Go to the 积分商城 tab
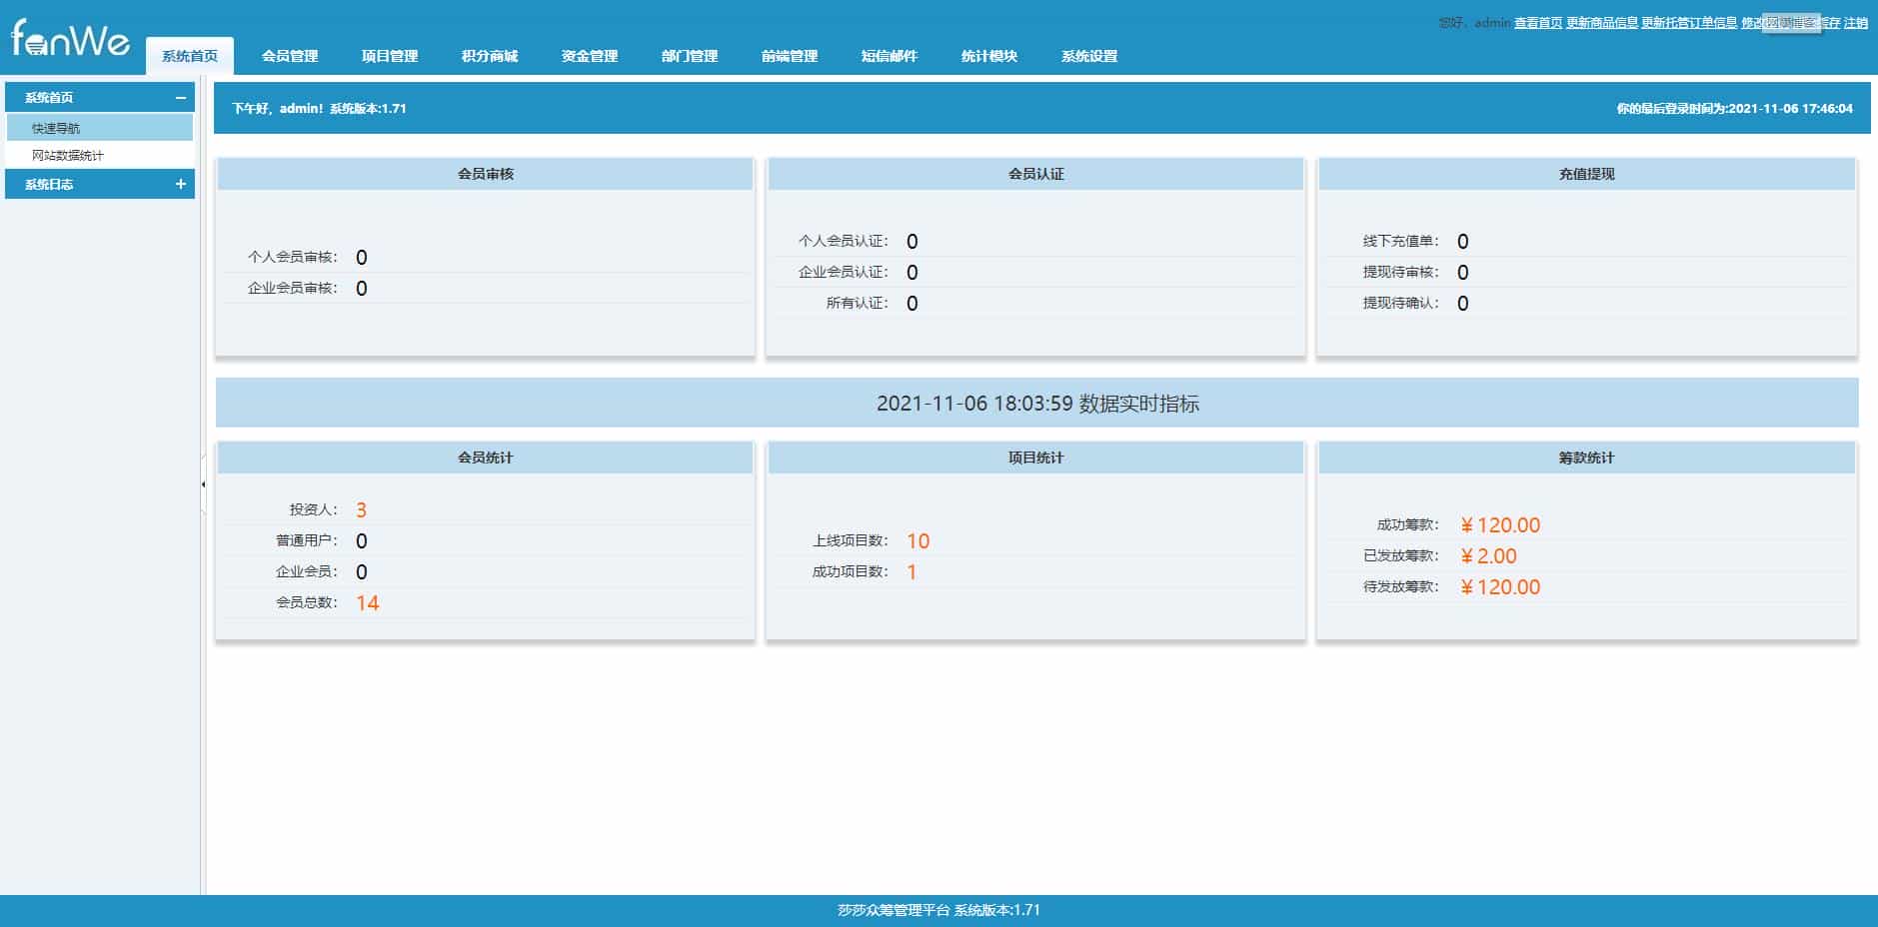The height and width of the screenshot is (927, 1878). point(490,56)
